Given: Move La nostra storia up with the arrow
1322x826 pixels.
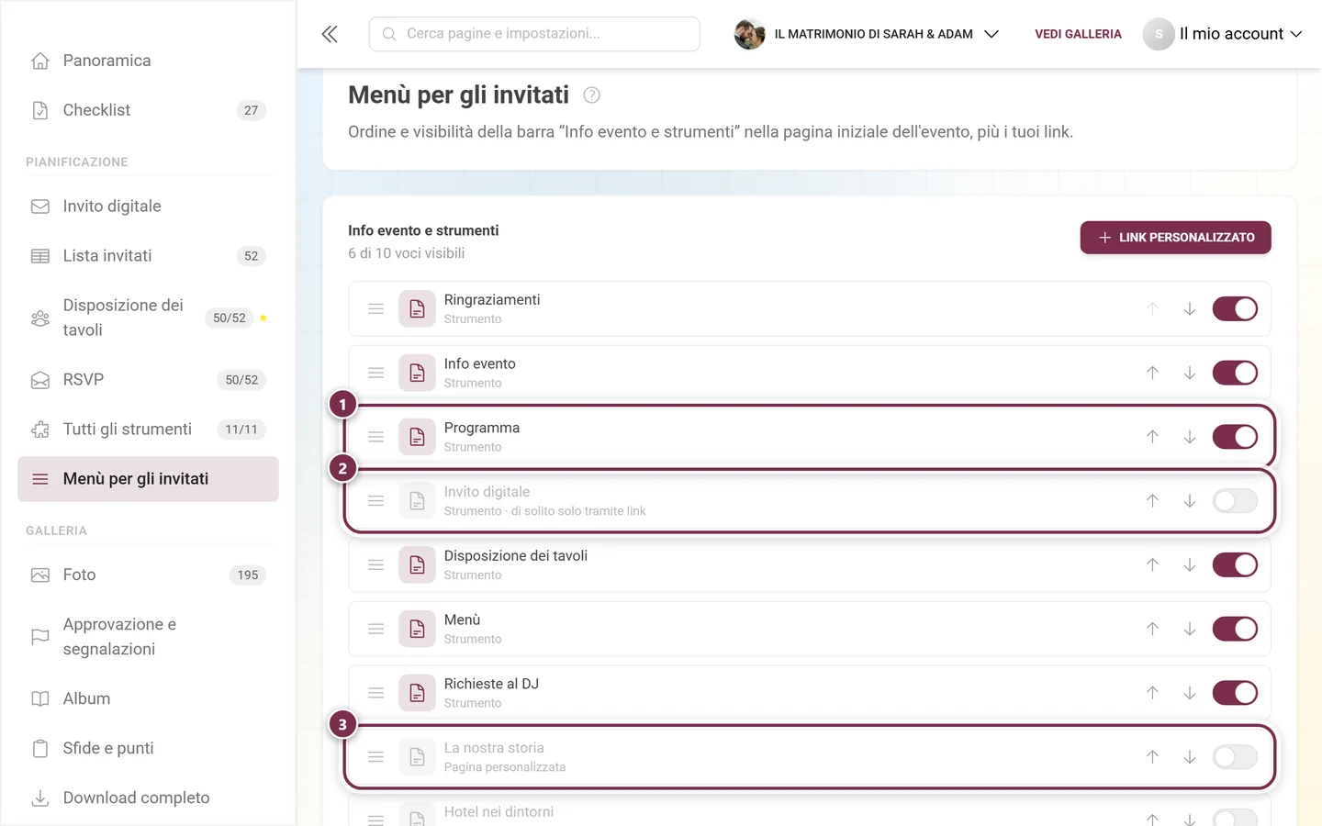Looking at the screenshot, I should 1152,757.
